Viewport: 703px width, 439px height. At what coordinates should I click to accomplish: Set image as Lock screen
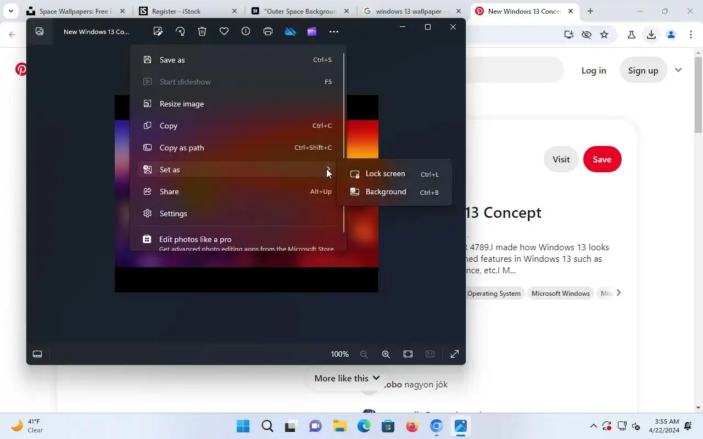[x=394, y=174]
